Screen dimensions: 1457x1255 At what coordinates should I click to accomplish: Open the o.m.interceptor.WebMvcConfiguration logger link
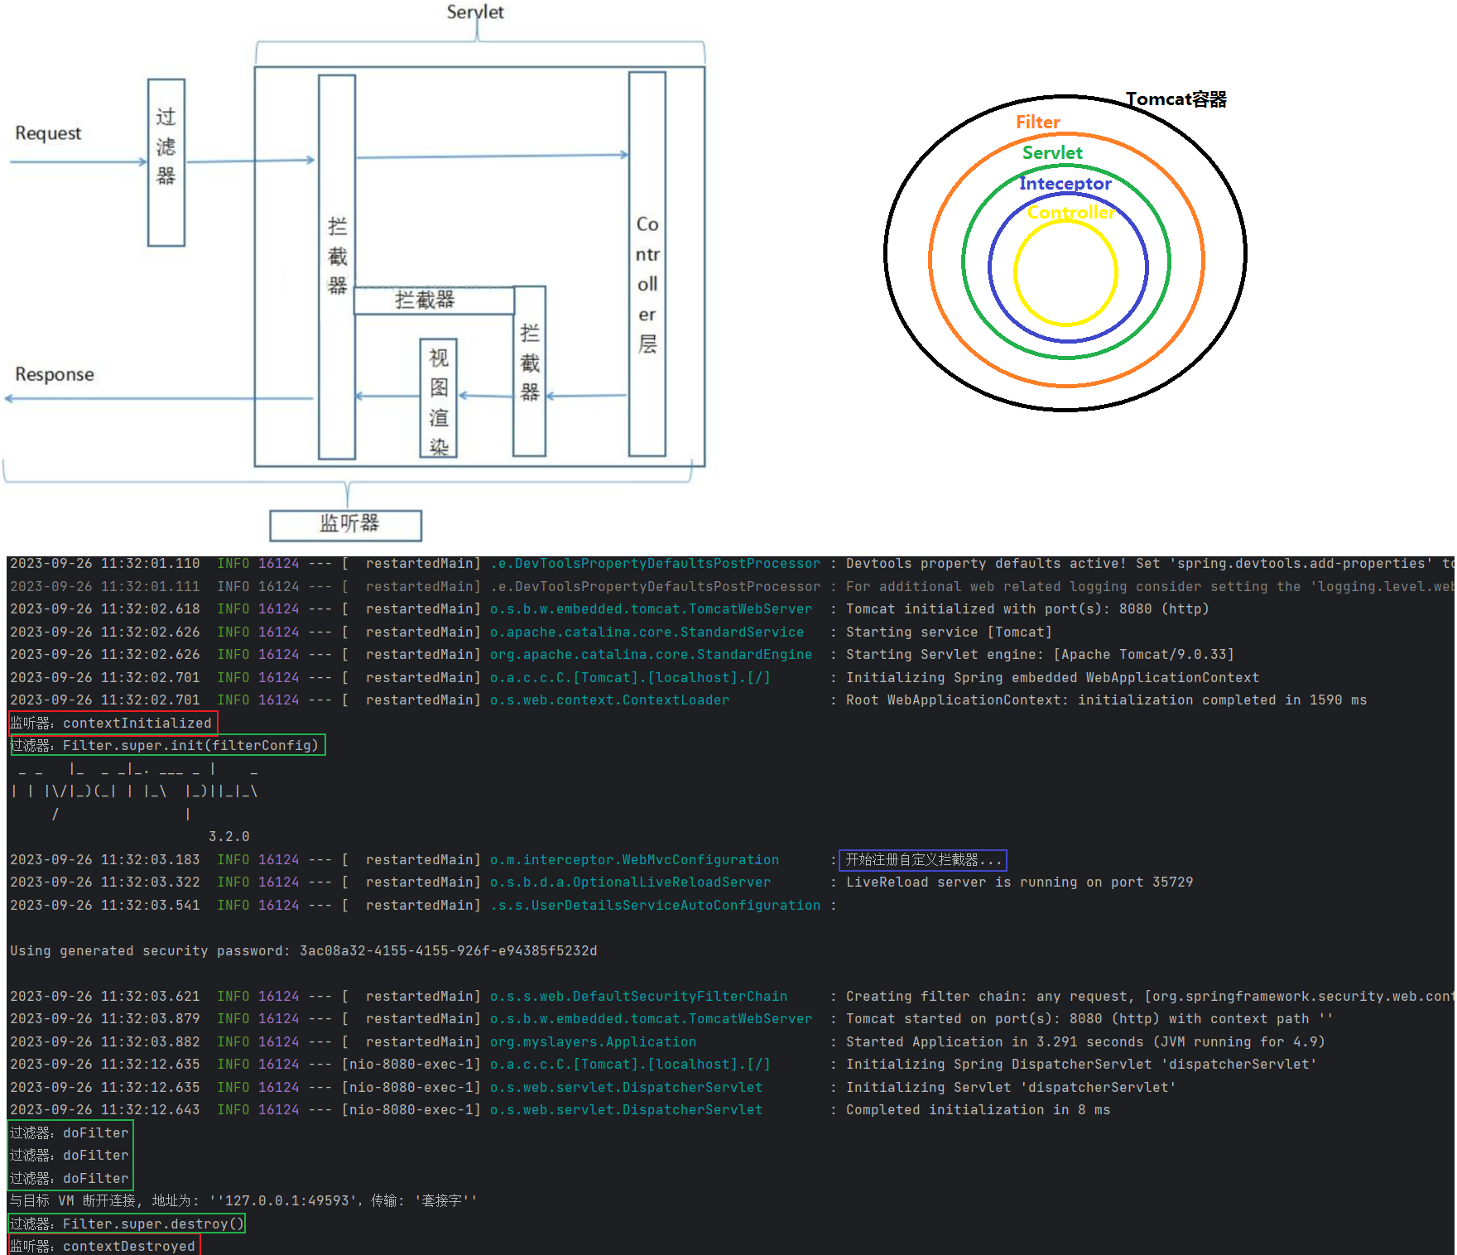coord(634,860)
